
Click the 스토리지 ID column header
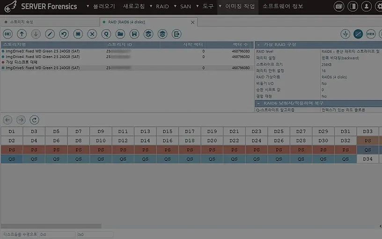[x=132, y=45]
